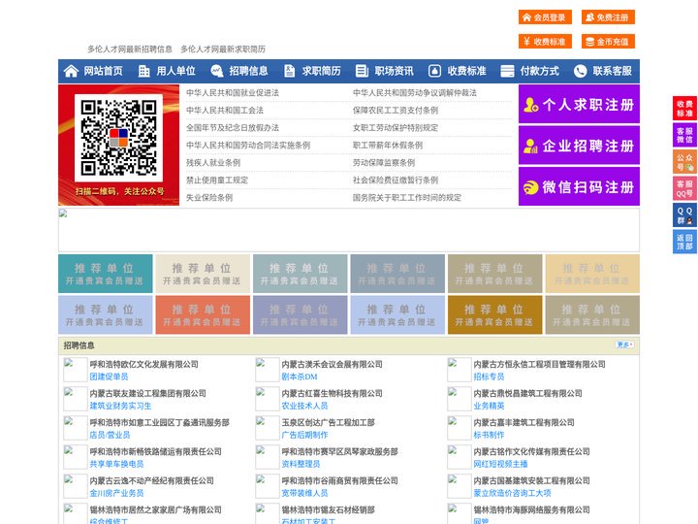This screenshot has height=524, width=698.
Task: Click 更多 link in 招聘信息 header
Action: point(624,344)
